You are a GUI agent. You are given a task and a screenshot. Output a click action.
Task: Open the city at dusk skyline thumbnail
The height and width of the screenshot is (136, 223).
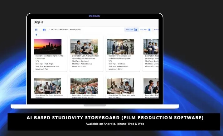coord(48,47)
